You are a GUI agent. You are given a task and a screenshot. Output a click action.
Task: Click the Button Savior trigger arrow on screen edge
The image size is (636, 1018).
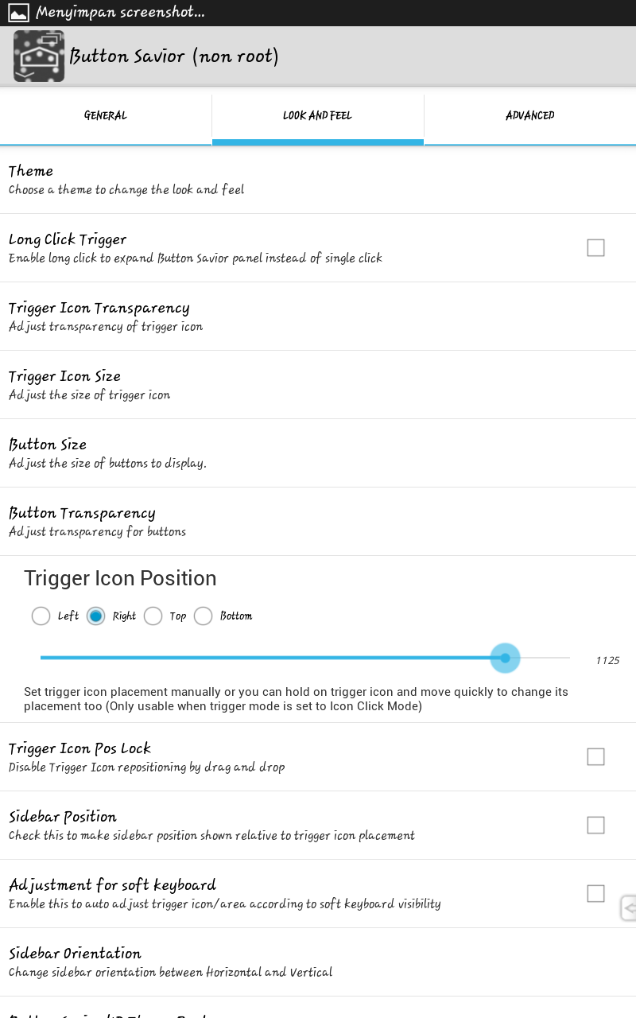point(627,907)
